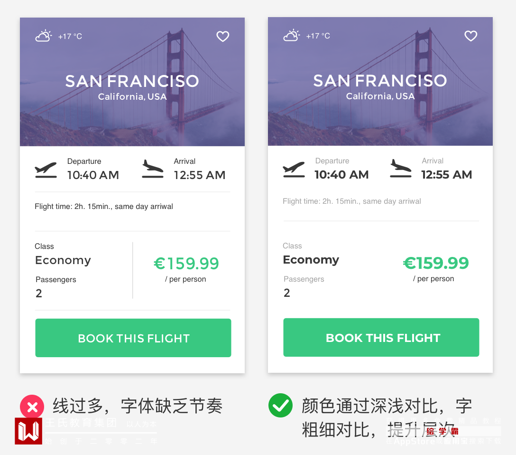Click the departure plane icon on left card
This screenshot has width=516, height=455.
(46, 170)
